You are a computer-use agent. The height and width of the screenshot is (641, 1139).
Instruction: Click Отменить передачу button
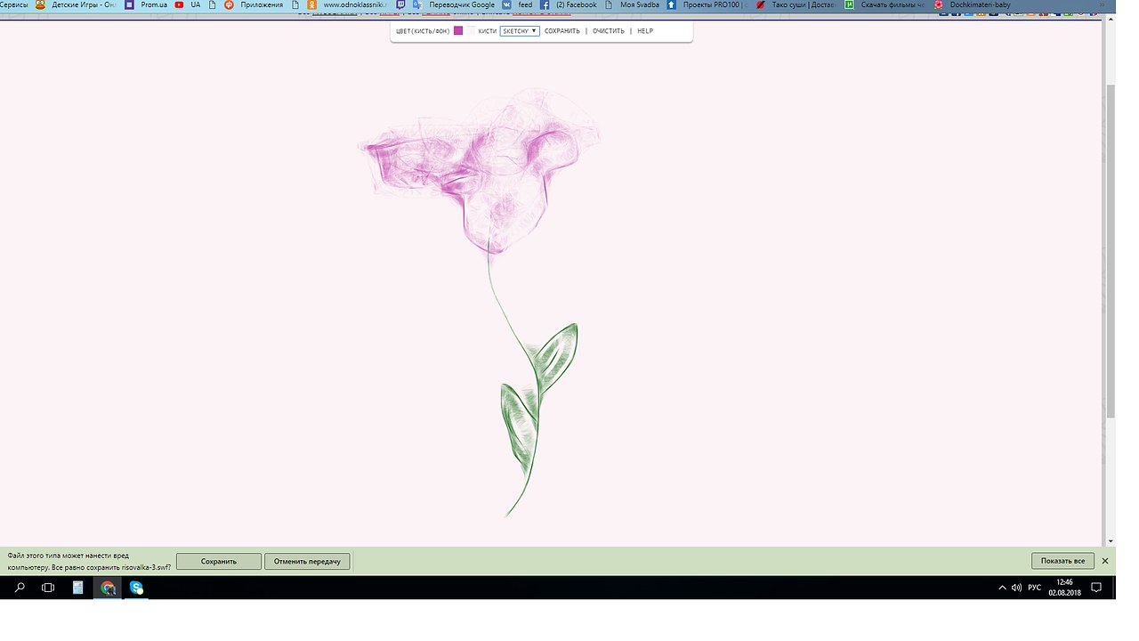click(x=307, y=562)
